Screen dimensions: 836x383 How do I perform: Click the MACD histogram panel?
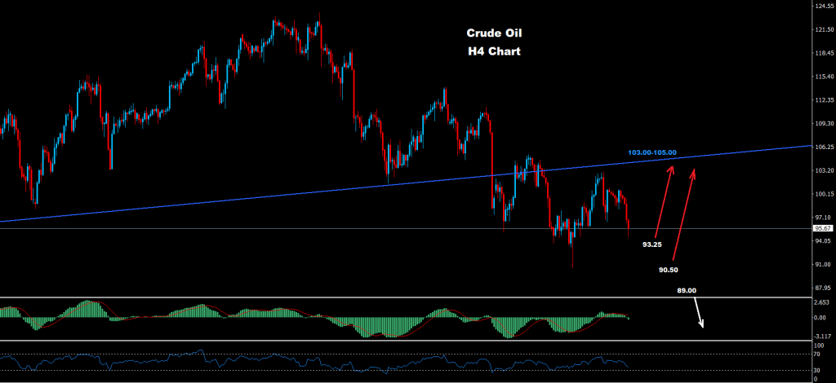coord(405,319)
